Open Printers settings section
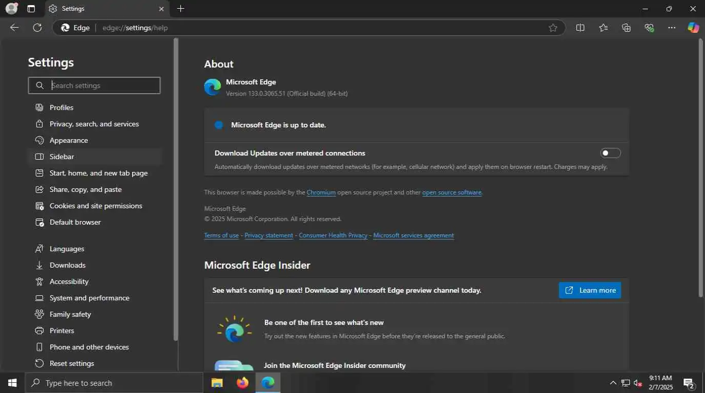The width and height of the screenshot is (705, 393). 95,331
